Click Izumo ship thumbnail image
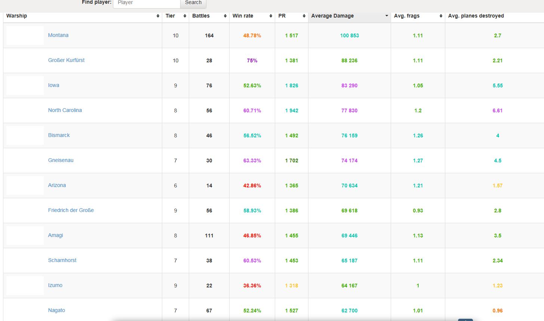The width and height of the screenshot is (544, 321). point(25,286)
